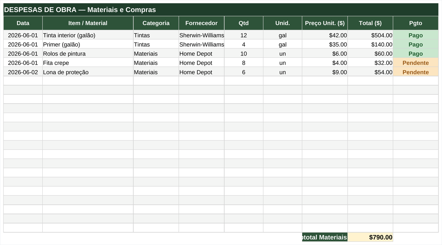Screen dimensions: 442x245
Task: Select the 'Lona de proteção' cell
Action: pyautogui.click(x=88, y=72)
